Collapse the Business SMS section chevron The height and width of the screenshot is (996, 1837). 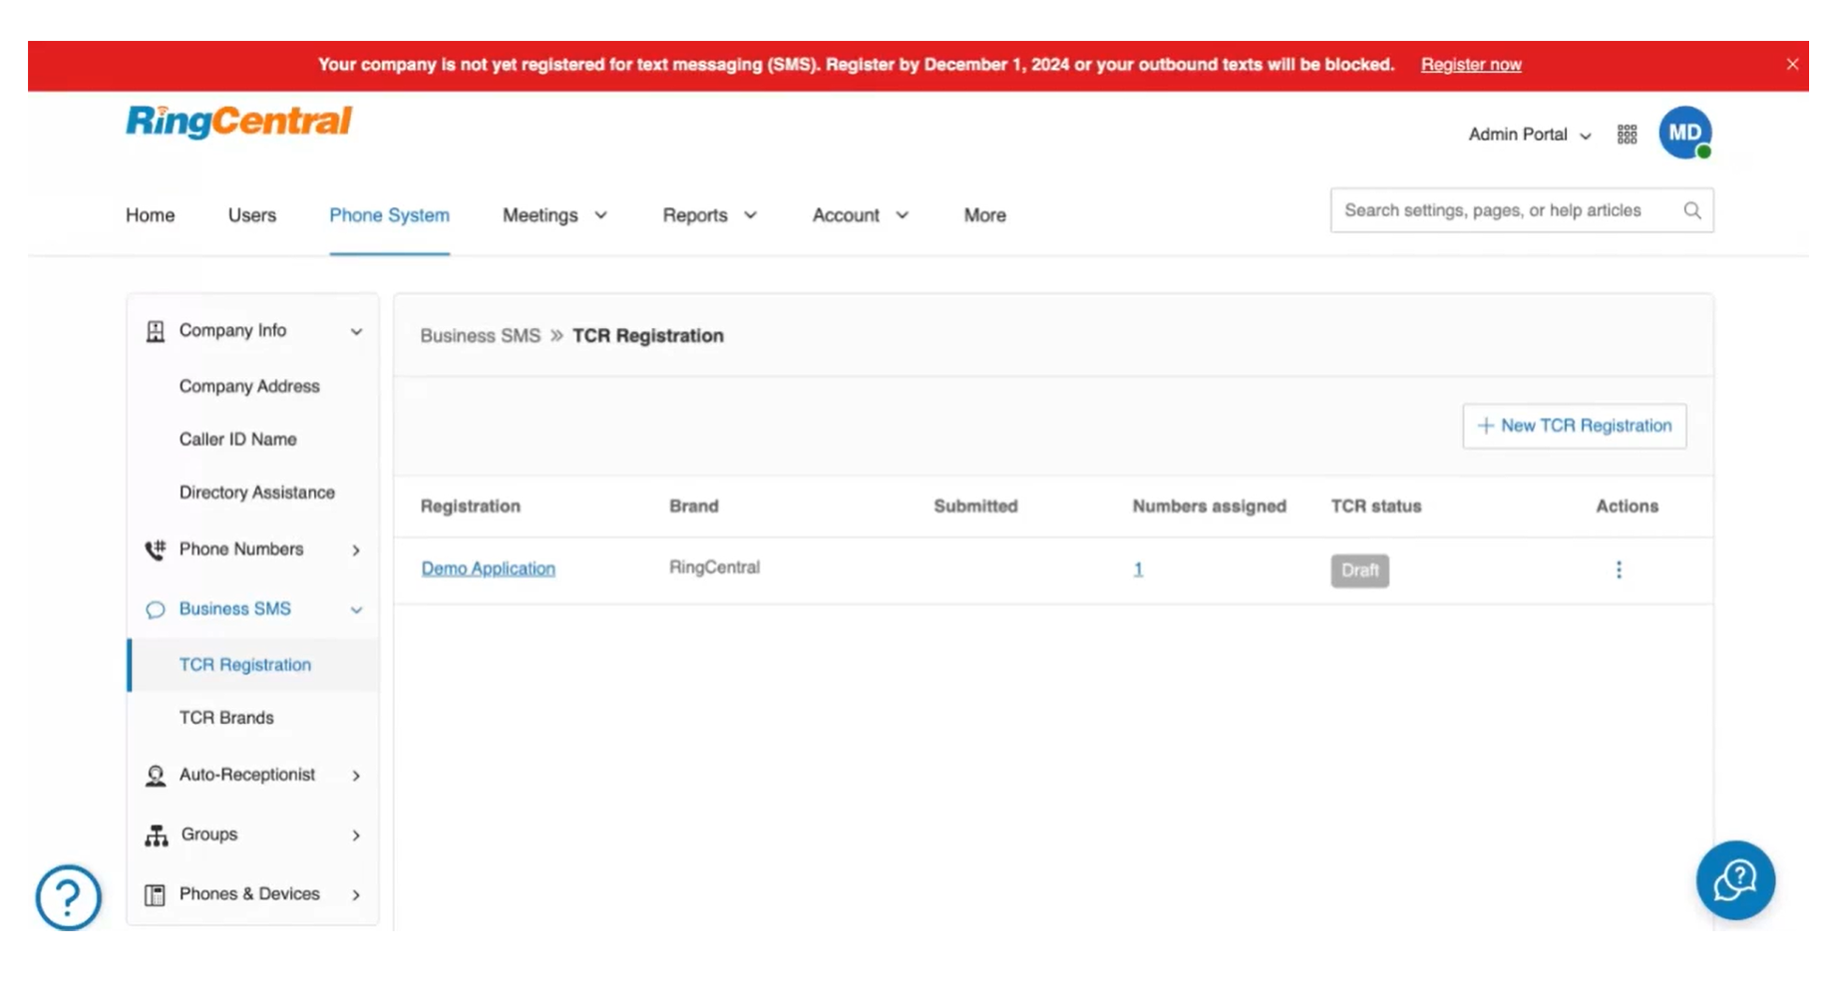(x=356, y=609)
